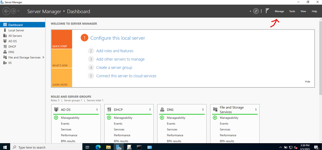Click the Dashboard sidebar icon
The image size is (322, 150).
click(5, 25)
